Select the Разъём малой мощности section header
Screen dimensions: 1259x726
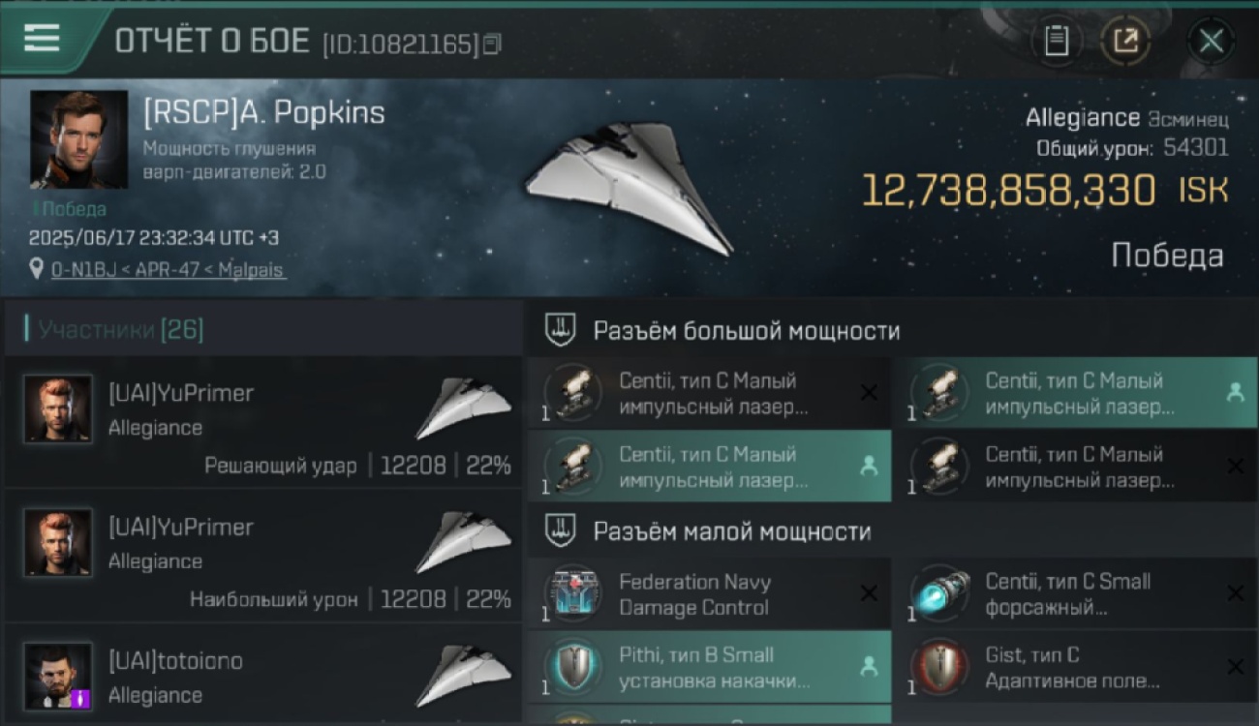[x=731, y=531]
